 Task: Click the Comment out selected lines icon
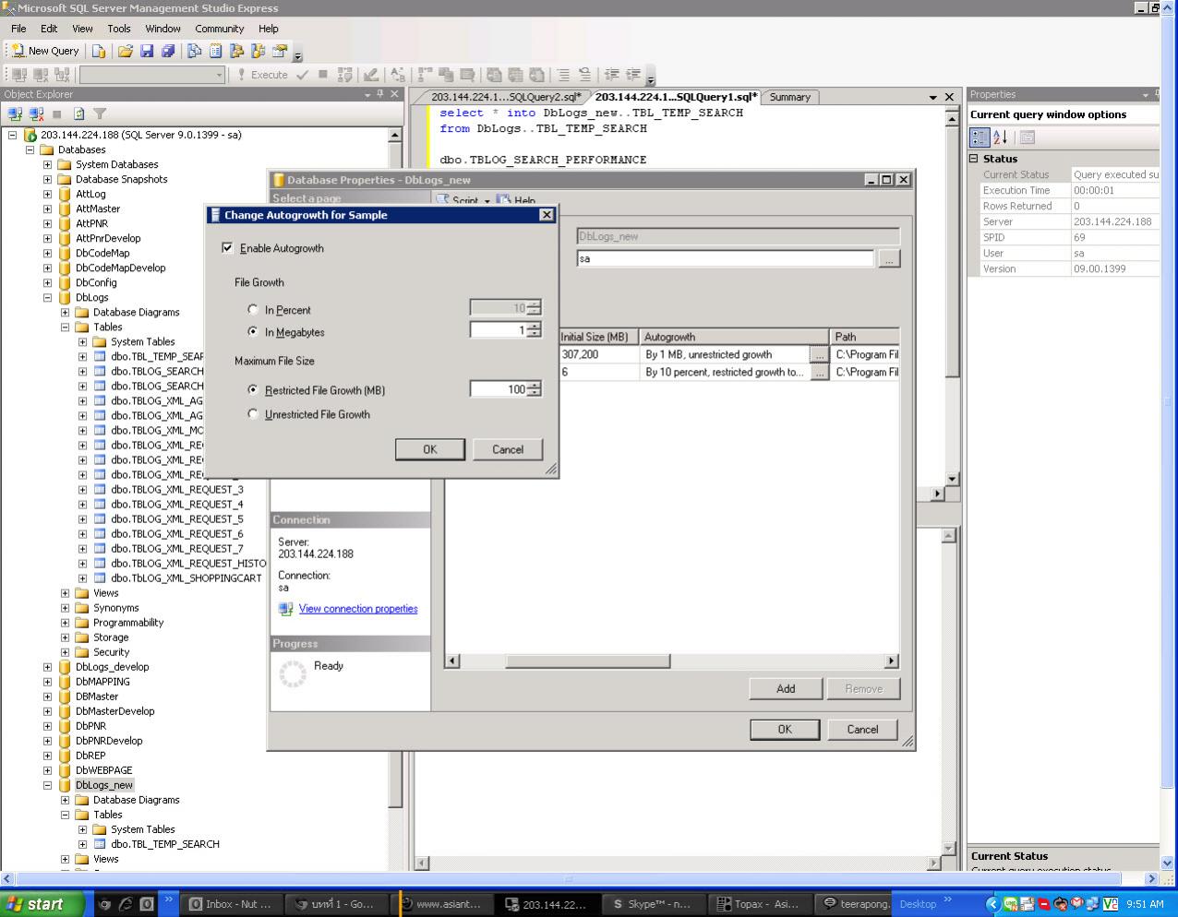pyautogui.click(x=563, y=75)
